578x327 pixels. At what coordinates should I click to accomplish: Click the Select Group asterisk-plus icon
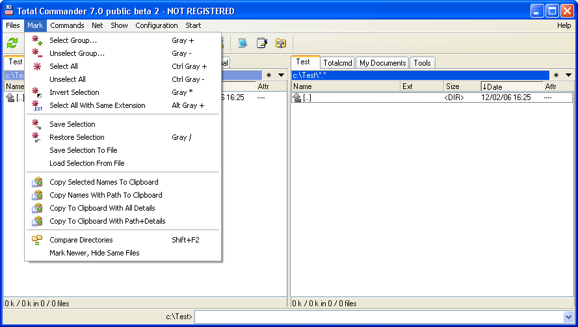tap(37, 40)
